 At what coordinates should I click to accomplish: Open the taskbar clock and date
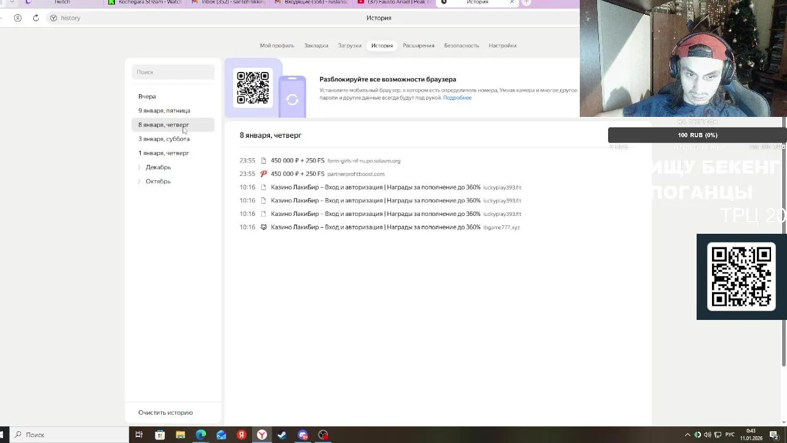click(751, 435)
